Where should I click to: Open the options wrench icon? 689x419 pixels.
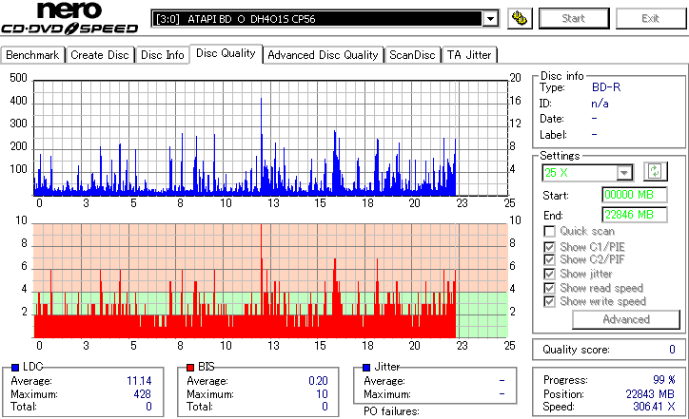pos(520,18)
